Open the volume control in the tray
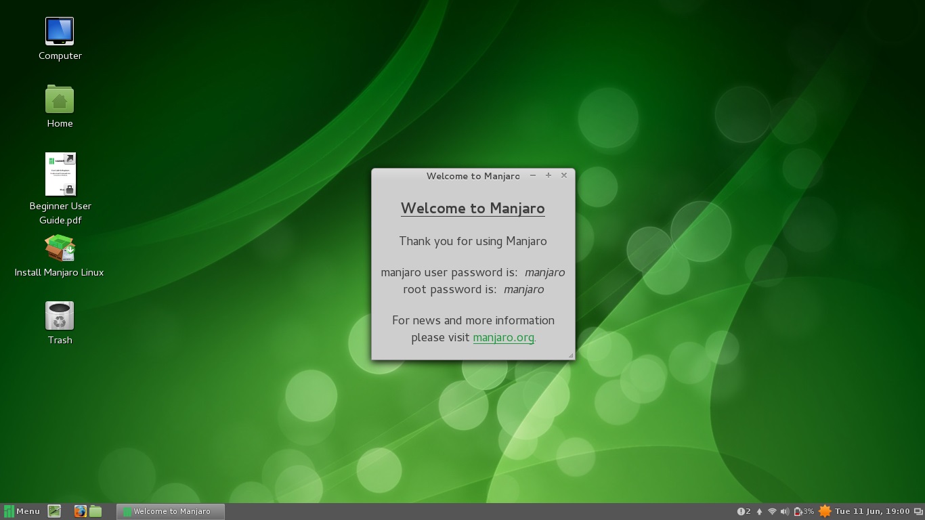Image resolution: width=925 pixels, height=520 pixels. coord(785,511)
